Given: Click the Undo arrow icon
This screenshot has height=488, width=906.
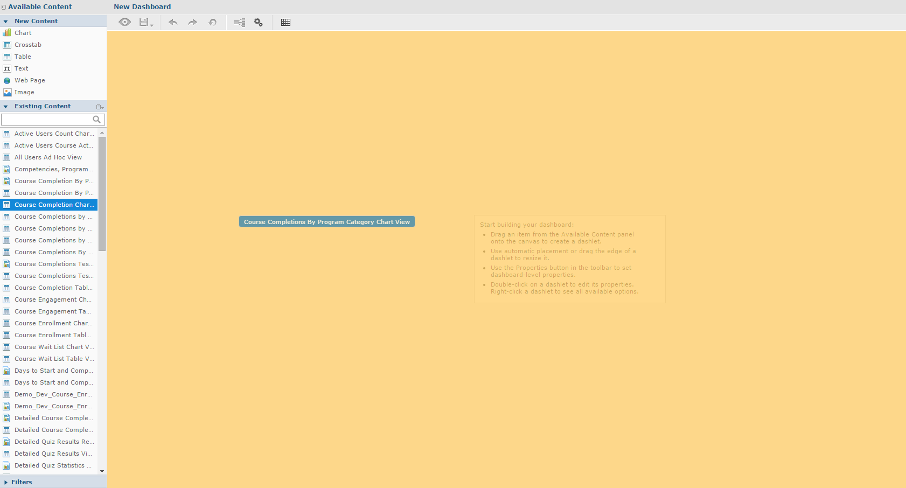Looking at the screenshot, I should pos(173,22).
